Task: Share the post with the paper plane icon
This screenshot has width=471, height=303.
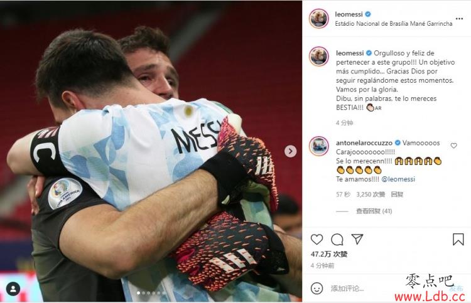Action: (357, 239)
